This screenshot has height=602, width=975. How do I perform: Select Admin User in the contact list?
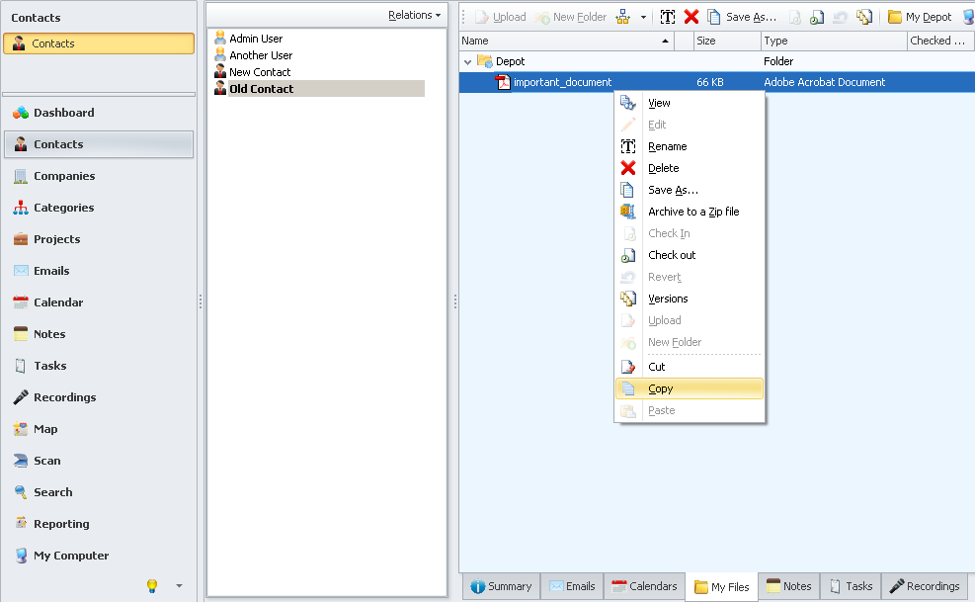pyautogui.click(x=256, y=39)
